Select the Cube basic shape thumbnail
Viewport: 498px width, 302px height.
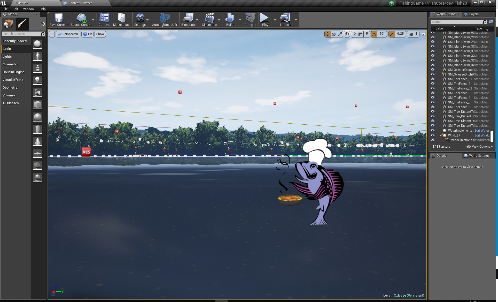click(x=37, y=105)
